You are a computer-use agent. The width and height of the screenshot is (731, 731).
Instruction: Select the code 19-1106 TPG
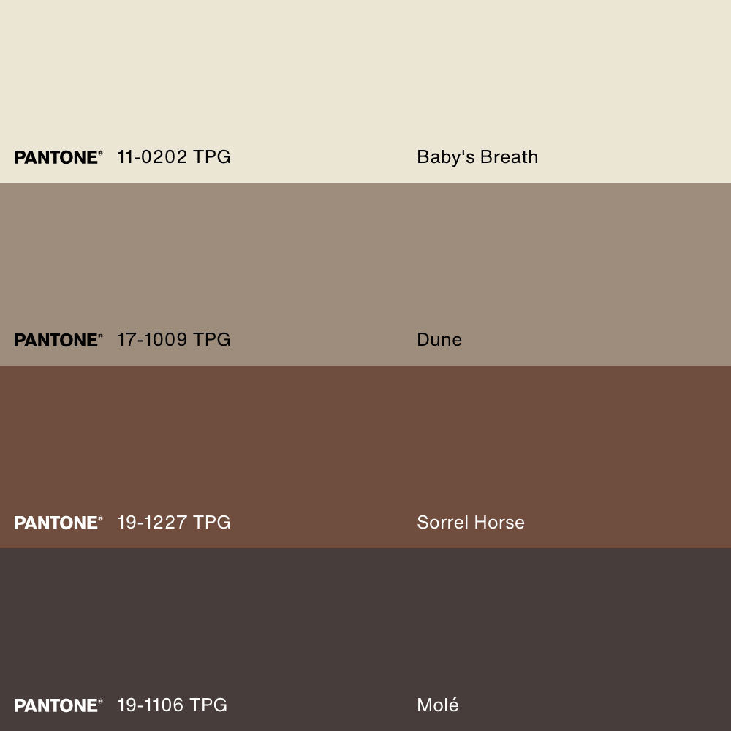point(172,705)
